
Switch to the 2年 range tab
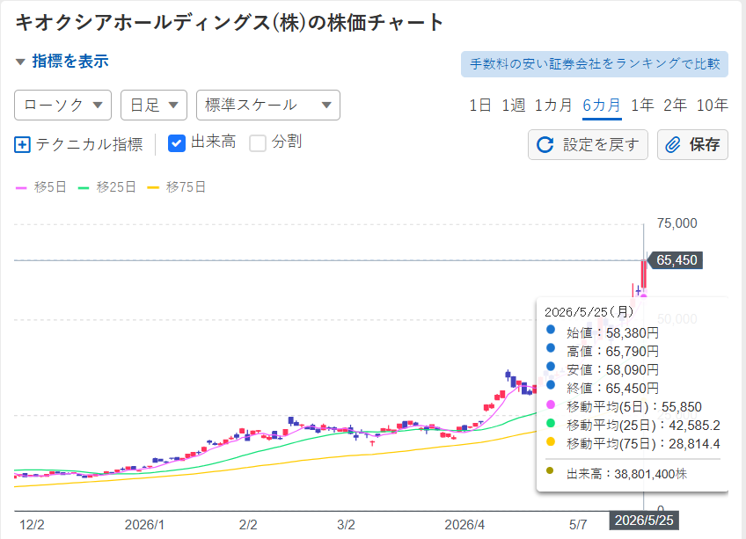pyautogui.click(x=675, y=106)
